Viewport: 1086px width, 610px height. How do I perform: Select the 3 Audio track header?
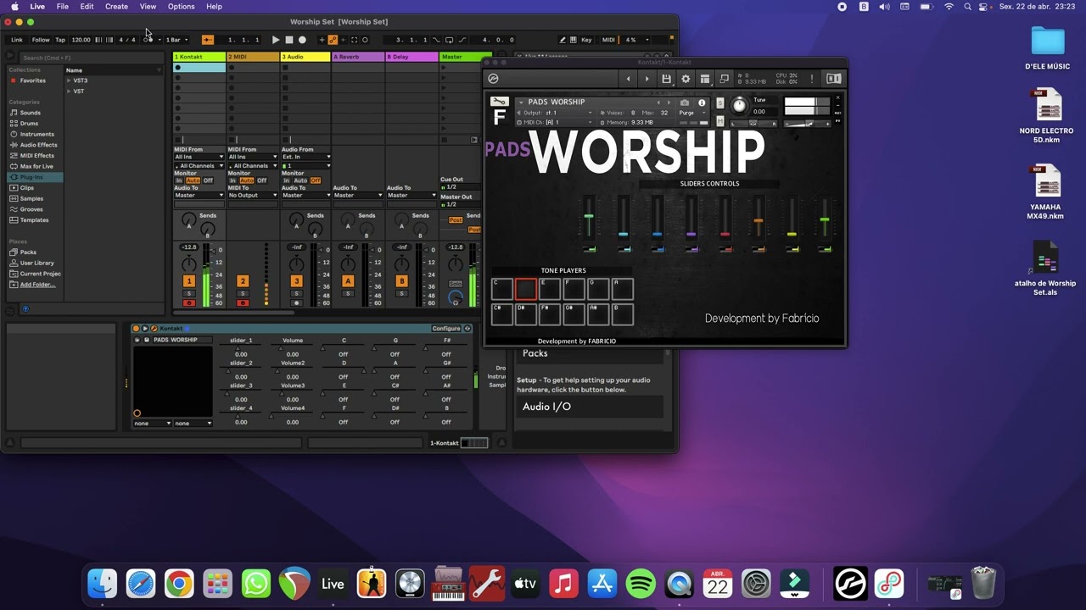(x=306, y=57)
